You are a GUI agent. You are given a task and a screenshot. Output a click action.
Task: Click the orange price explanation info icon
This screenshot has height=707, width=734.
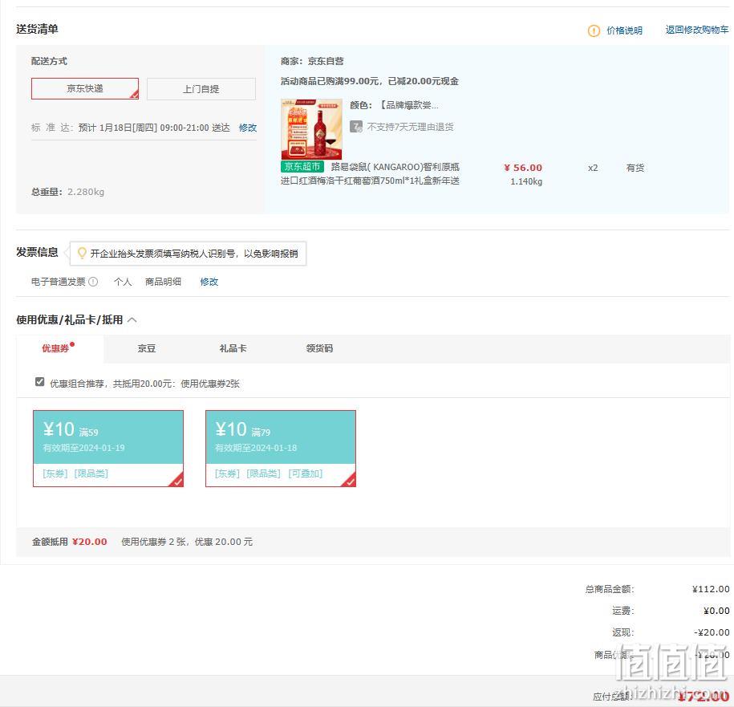594,31
